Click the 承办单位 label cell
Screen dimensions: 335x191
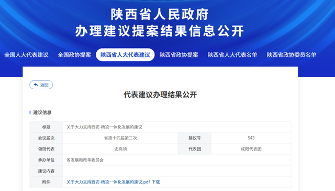46,160
